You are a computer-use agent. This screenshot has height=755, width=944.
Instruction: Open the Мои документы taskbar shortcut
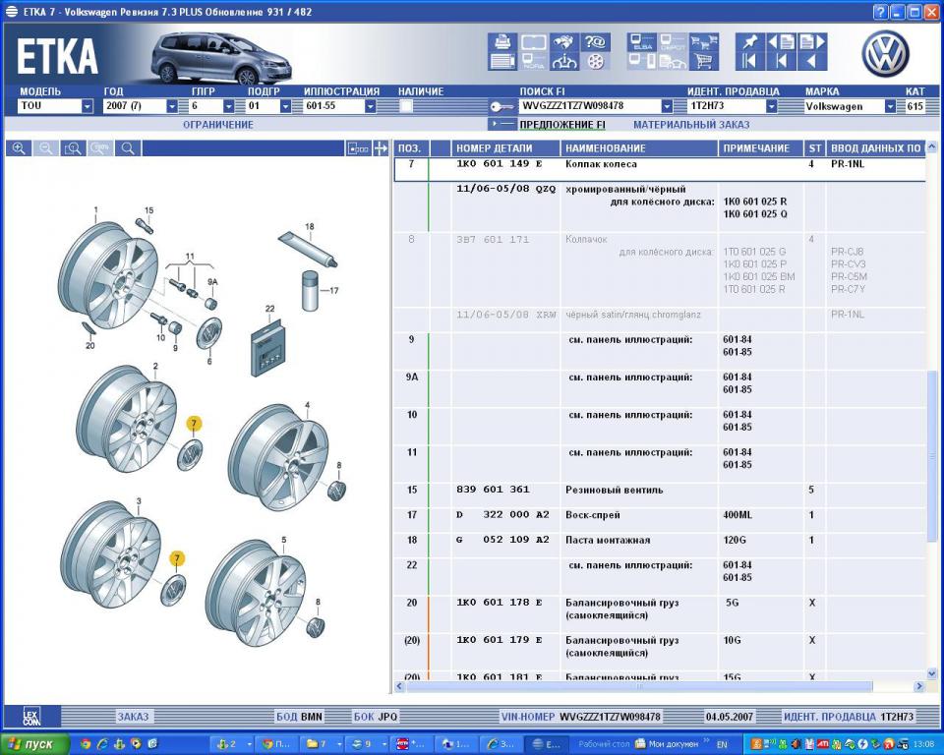pyautogui.click(x=667, y=744)
